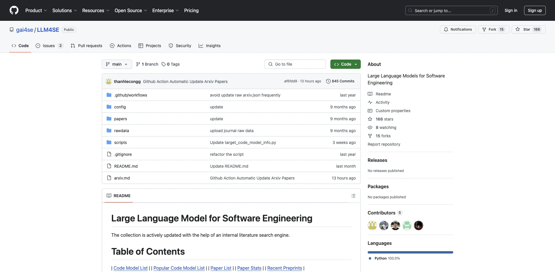The image size is (555, 272).
Task: Click the Notifications bell button
Action: pos(458,29)
